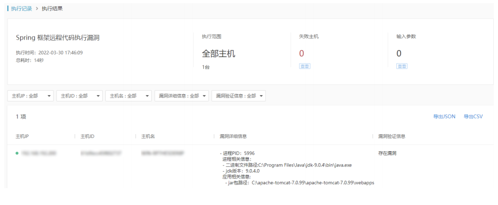This screenshot has width=498, height=205.
Task: Click the 主机IP column header
Action: 23,136
